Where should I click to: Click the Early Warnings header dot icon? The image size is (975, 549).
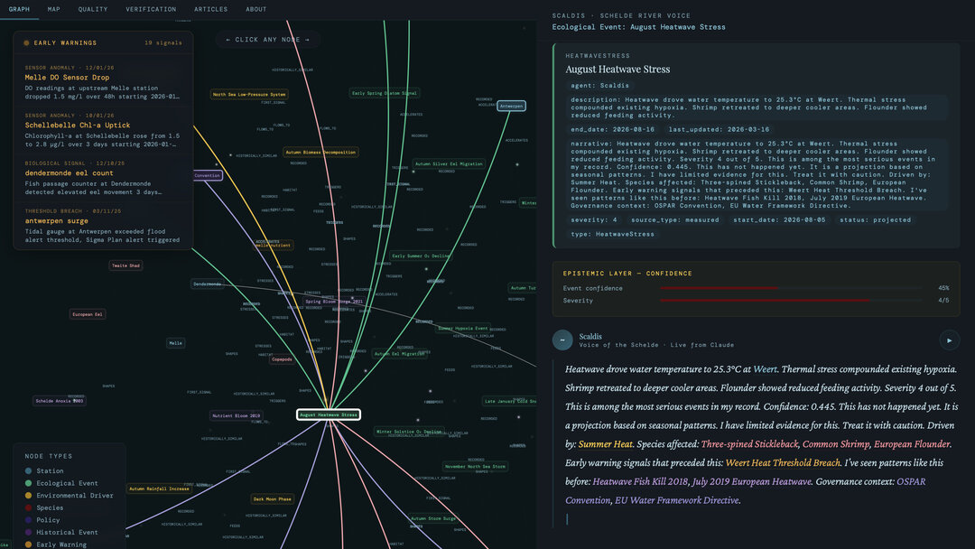click(x=26, y=43)
